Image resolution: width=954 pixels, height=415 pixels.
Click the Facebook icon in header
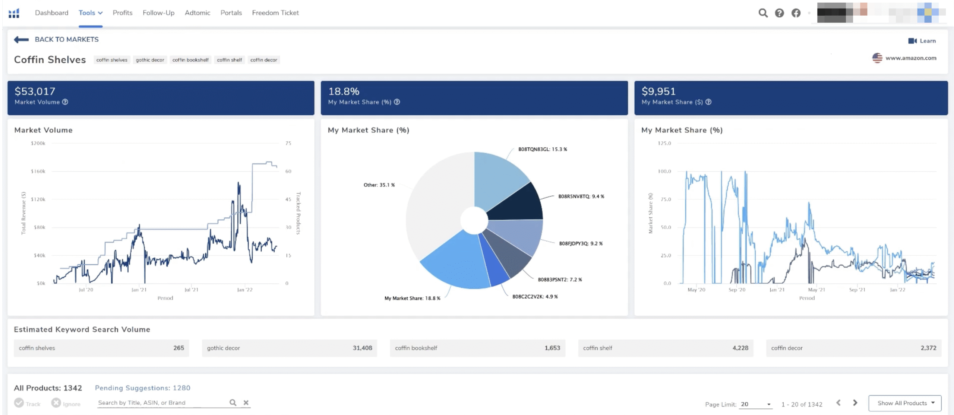tap(796, 13)
